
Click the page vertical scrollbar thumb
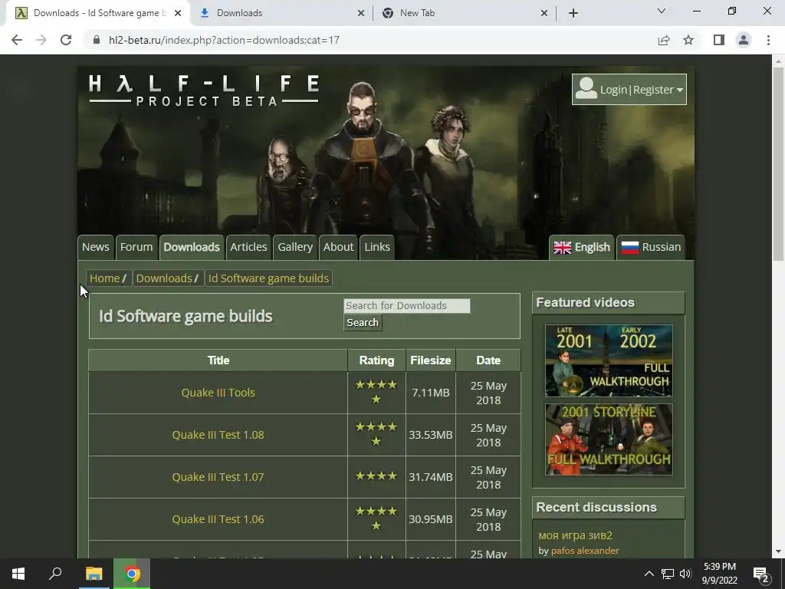pos(778,164)
